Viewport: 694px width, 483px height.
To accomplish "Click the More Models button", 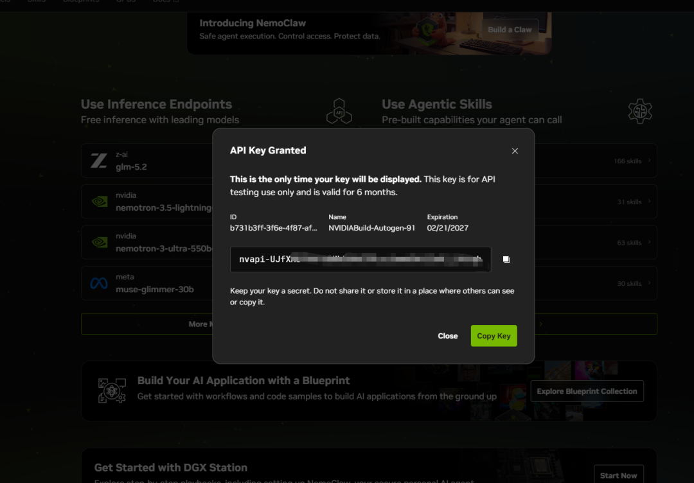I will [147, 324].
